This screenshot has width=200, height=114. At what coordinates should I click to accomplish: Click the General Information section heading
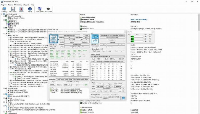pyautogui.click(x=88, y=17)
